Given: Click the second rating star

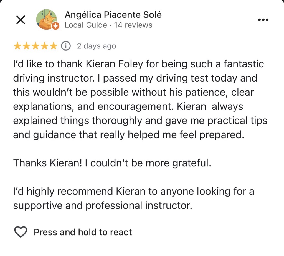Looking at the screenshot, I should (26, 46).
